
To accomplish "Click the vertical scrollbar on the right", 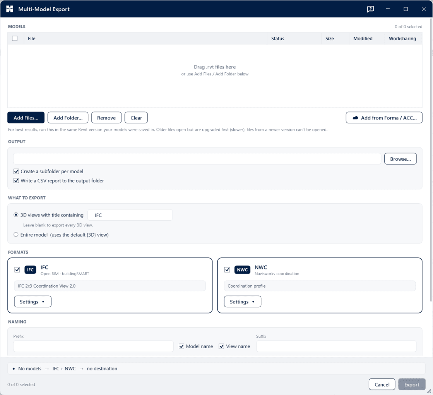I will pos(431,160).
